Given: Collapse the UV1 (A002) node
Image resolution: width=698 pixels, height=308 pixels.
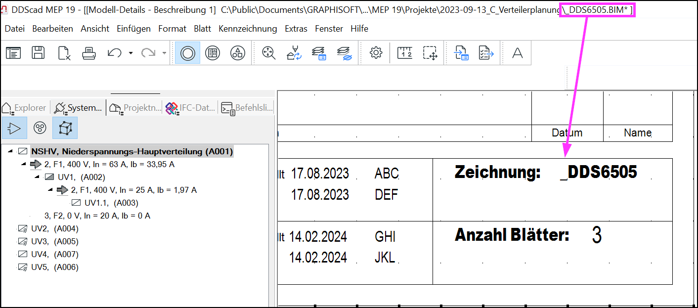Looking at the screenshot, I should [x=37, y=177].
